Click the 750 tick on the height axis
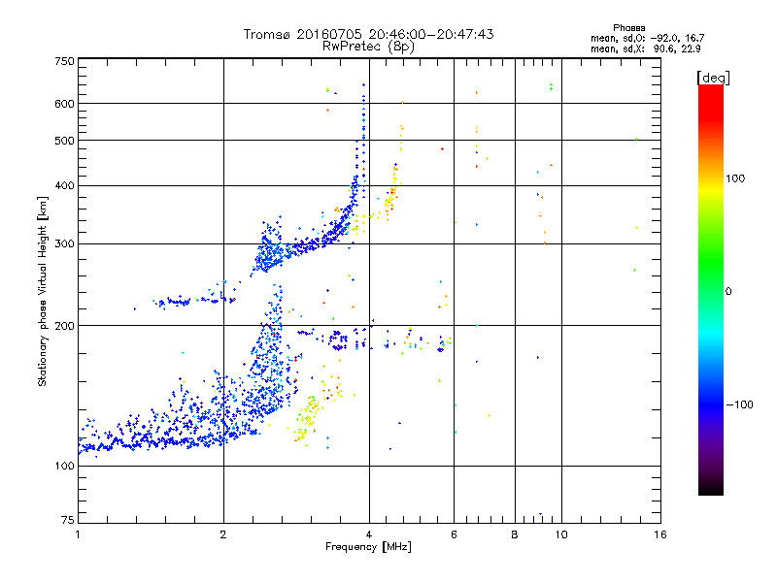Screen dimensions: 777x582 [x=64, y=61]
